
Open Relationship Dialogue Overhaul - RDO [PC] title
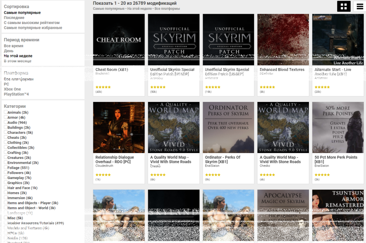coord(115,160)
